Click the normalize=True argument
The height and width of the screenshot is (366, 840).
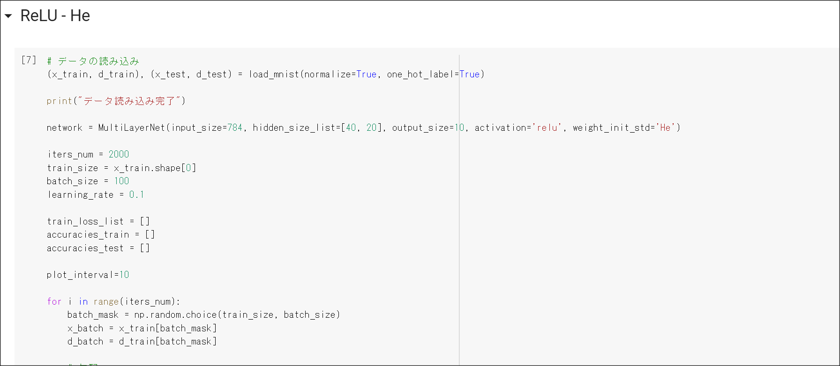pos(340,74)
